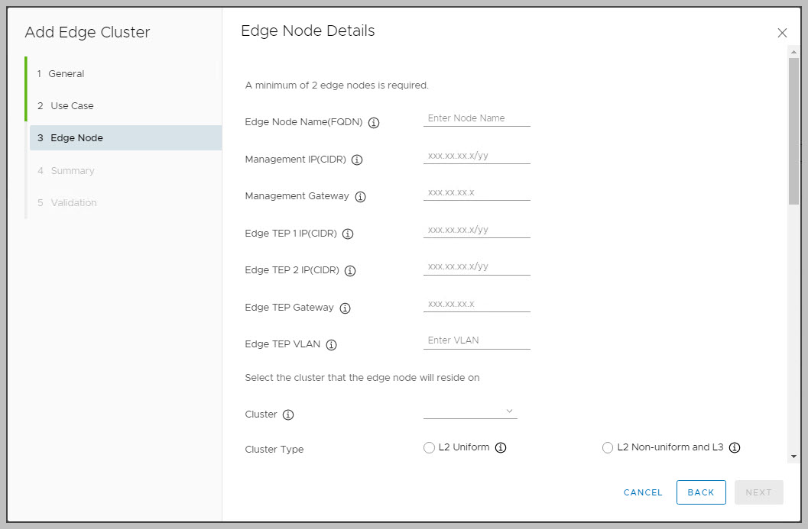
Task: Click info icon next to Edge Node Name(FQDN)
Action: click(x=375, y=123)
